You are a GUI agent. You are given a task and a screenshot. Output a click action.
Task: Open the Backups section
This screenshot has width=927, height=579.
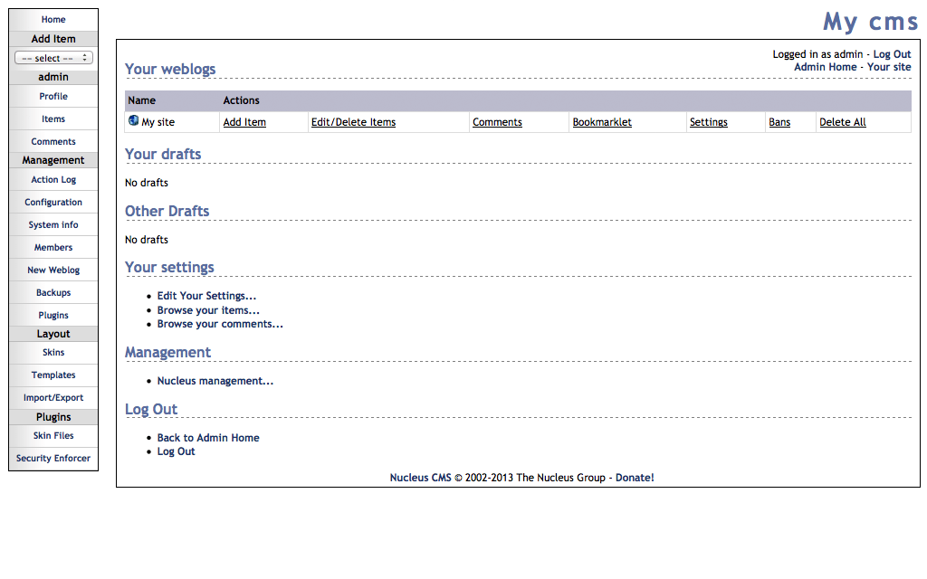(53, 292)
